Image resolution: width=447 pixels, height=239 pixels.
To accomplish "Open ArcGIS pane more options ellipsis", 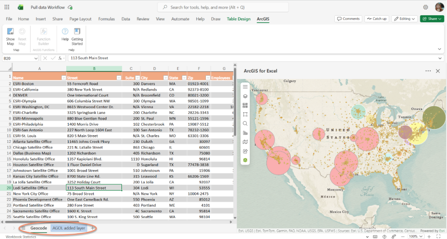I will click(428, 71).
